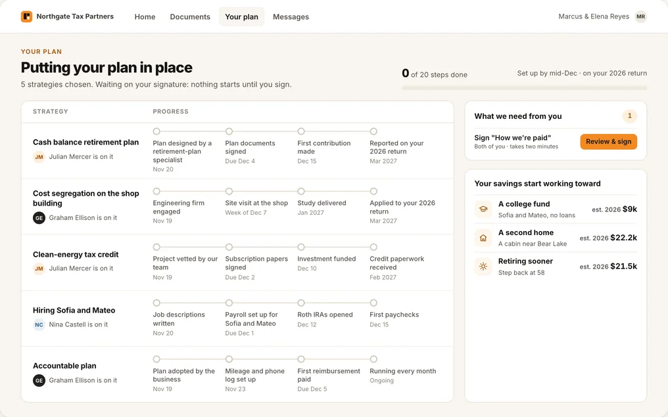The width and height of the screenshot is (668, 417).
Task: Click step marker for Job descriptions written
Action: click(156, 303)
